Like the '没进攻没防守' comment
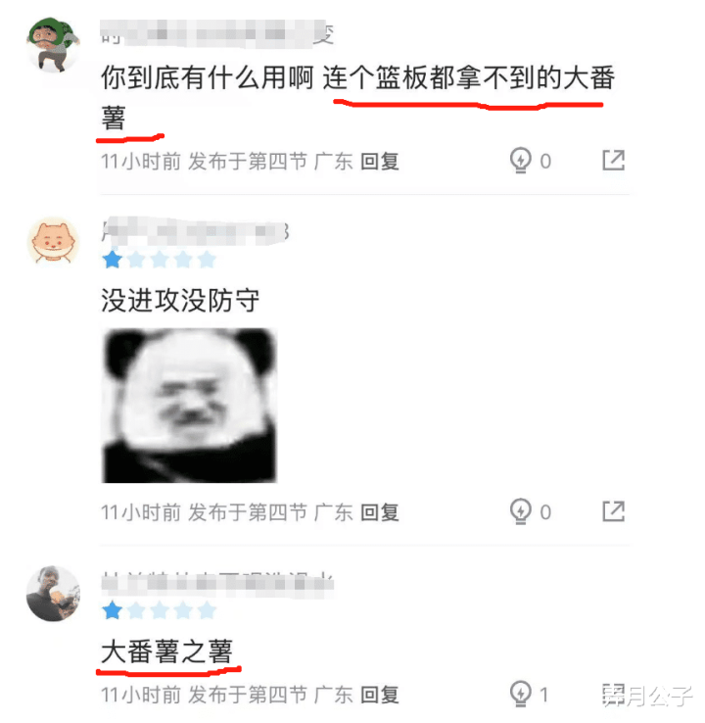 point(521,511)
